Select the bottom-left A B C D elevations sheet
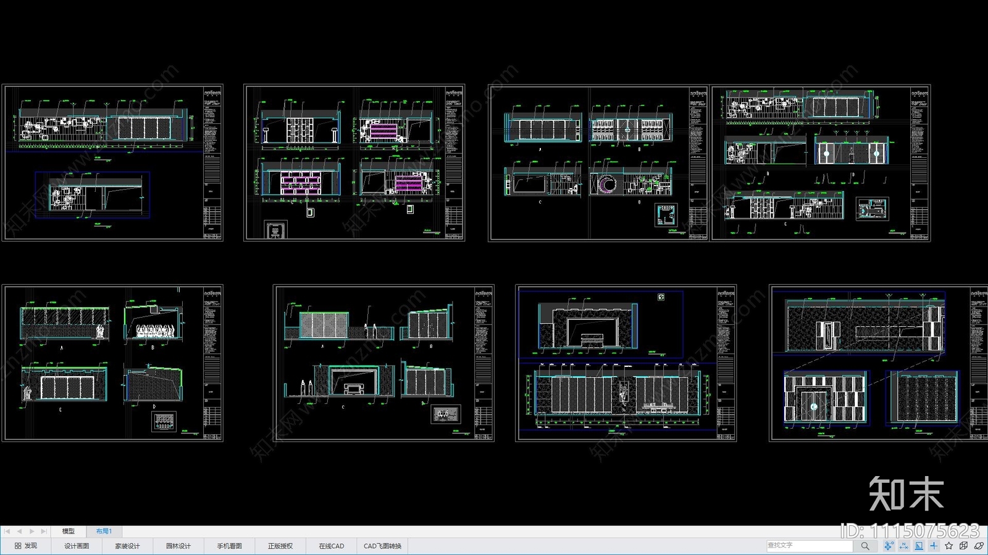Viewport: 988px width, 555px height. [x=112, y=363]
